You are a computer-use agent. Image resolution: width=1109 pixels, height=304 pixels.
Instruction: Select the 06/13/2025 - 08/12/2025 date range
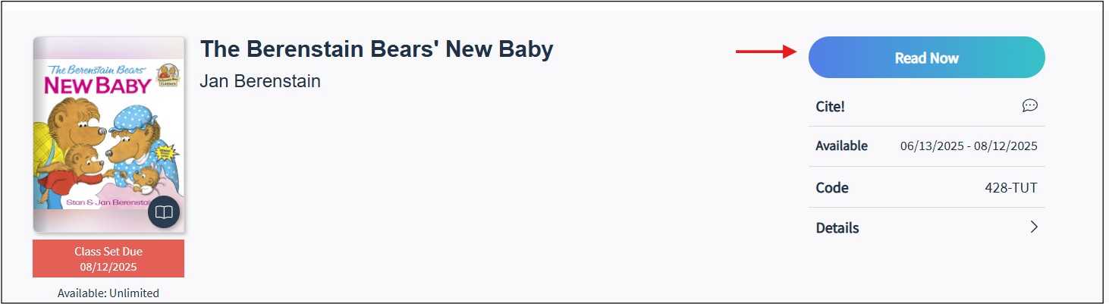pos(969,146)
